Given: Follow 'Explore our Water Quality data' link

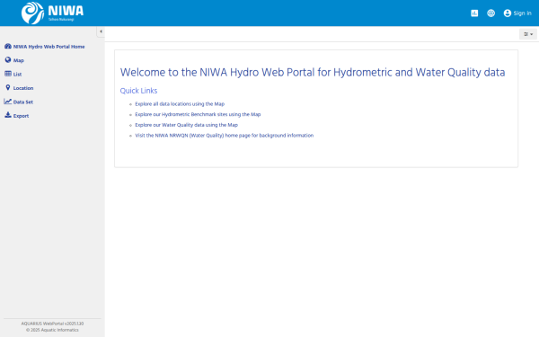Looking at the screenshot, I should pos(186,125).
